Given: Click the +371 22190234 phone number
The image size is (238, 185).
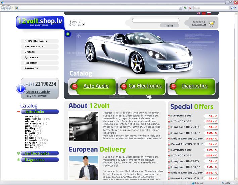Looking at the screenshot, I should point(41,84).
